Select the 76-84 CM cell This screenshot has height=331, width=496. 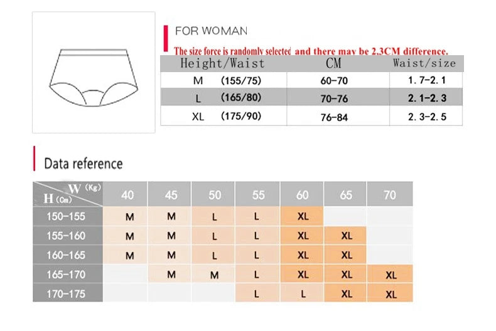[333, 117]
